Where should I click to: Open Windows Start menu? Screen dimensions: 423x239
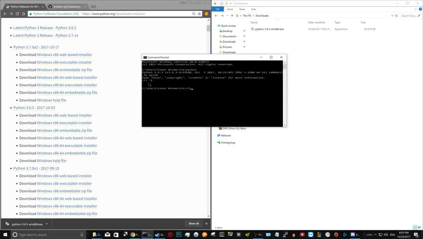click(5, 235)
